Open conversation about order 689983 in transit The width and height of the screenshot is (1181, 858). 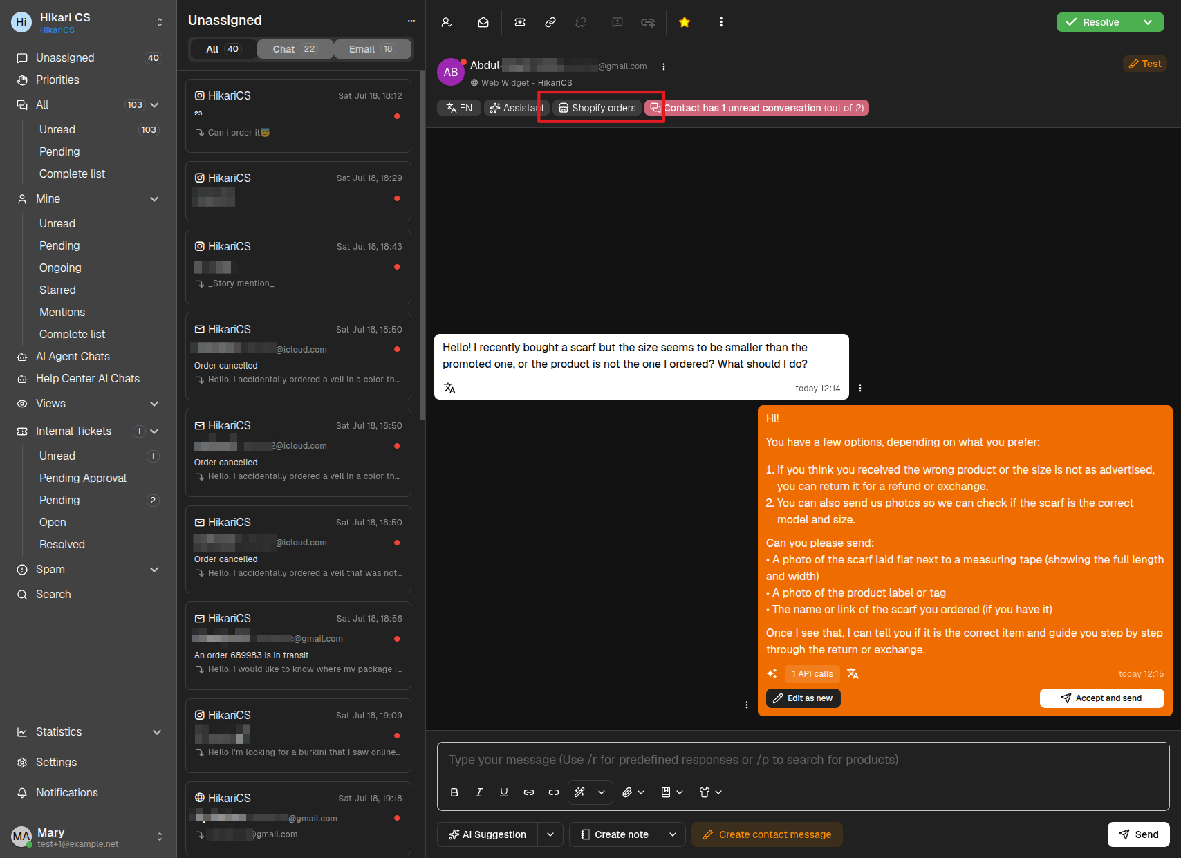298,646
